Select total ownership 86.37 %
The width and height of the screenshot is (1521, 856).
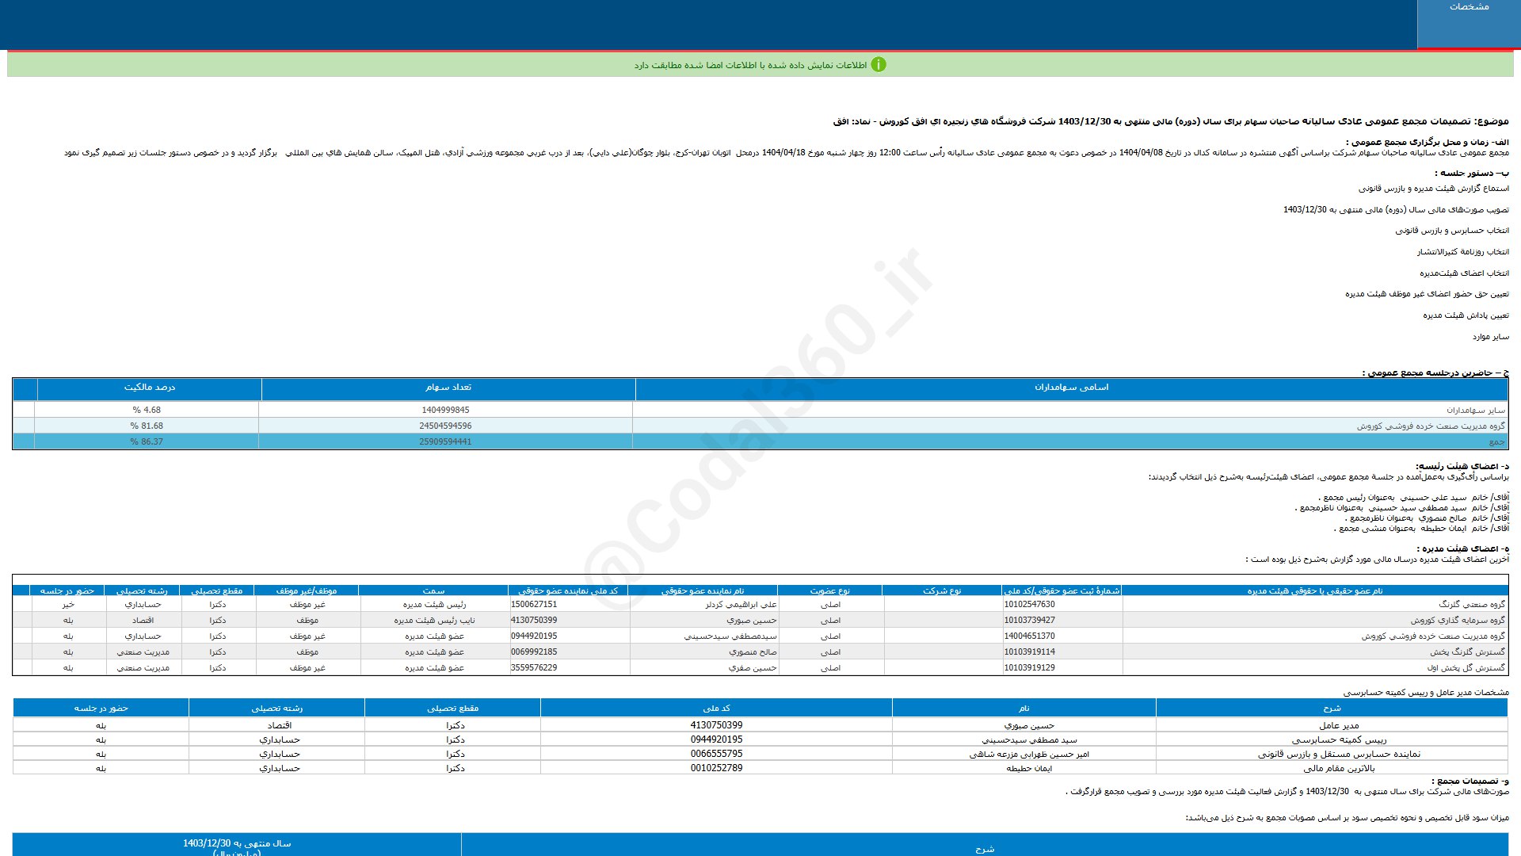click(x=147, y=442)
